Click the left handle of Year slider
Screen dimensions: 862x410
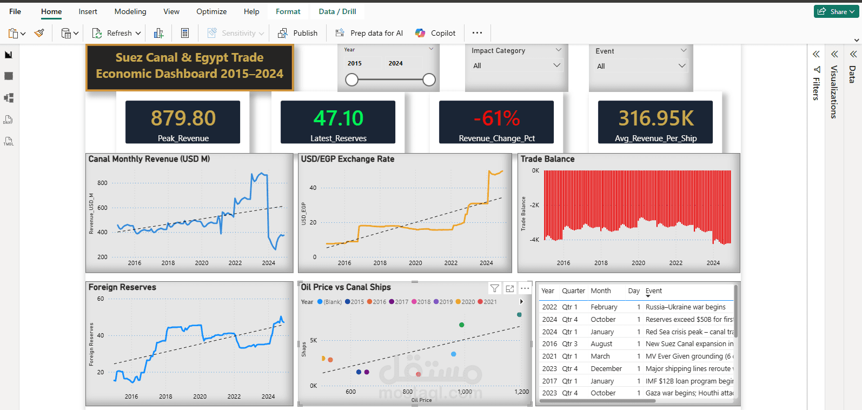[x=352, y=80]
